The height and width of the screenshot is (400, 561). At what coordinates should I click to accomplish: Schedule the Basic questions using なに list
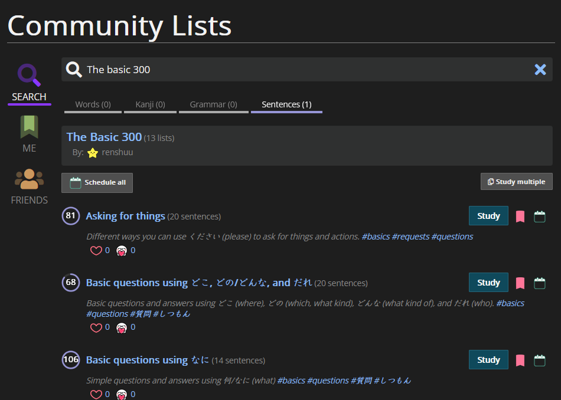coord(540,360)
